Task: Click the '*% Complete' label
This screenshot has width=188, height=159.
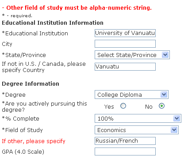Action: click(x=20, y=118)
